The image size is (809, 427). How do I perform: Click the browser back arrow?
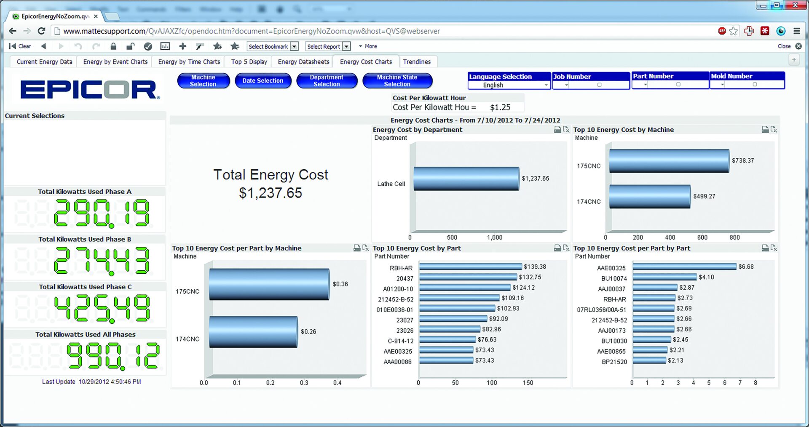(13, 31)
